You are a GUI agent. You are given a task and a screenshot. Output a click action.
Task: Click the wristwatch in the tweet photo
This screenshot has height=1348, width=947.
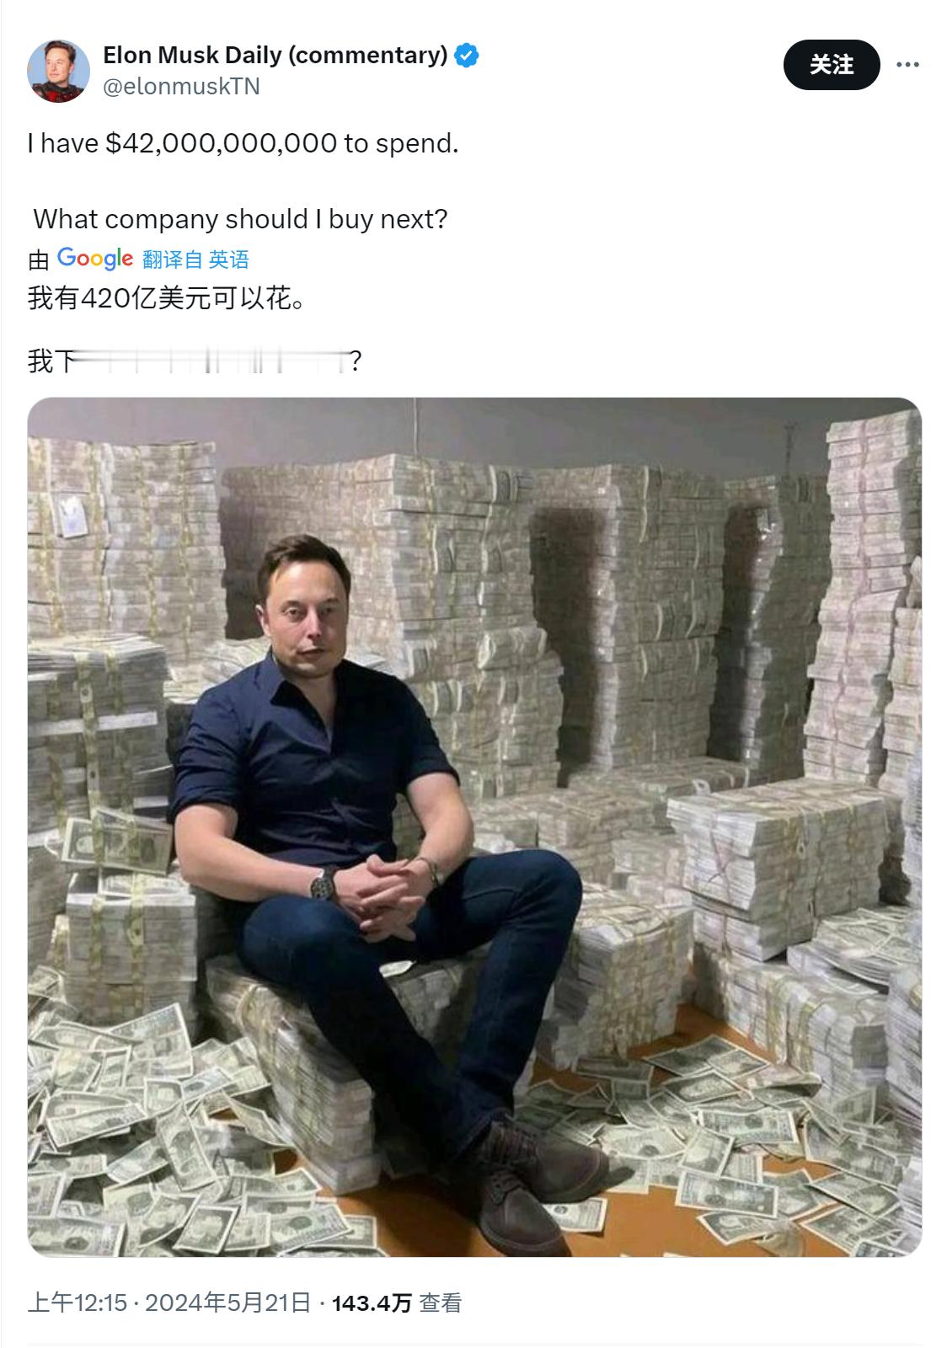tap(324, 883)
